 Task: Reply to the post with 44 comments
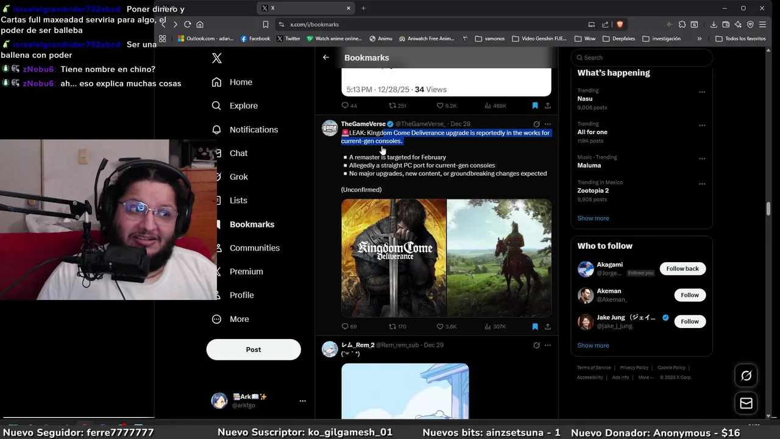349,105
